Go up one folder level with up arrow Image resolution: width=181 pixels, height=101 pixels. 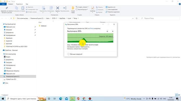11,18
